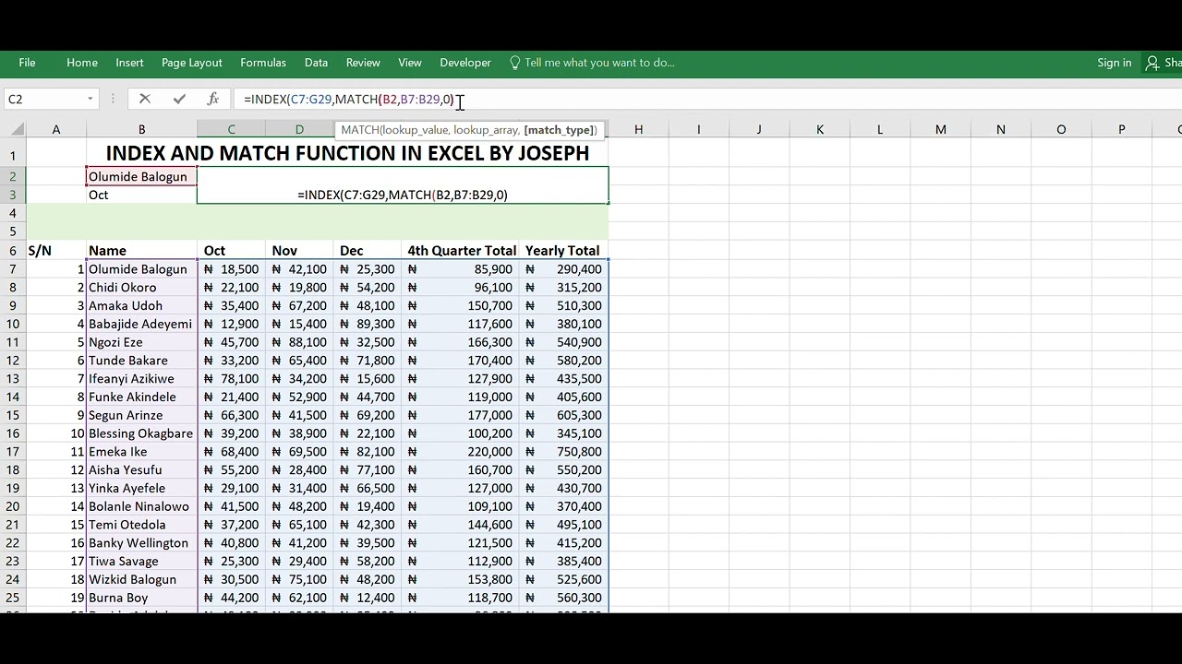The width and height of the screenshot is (1182, 664).
Task: Click yearly total 525,600 for Wizkid Balogun
Action: pos(563,579)
